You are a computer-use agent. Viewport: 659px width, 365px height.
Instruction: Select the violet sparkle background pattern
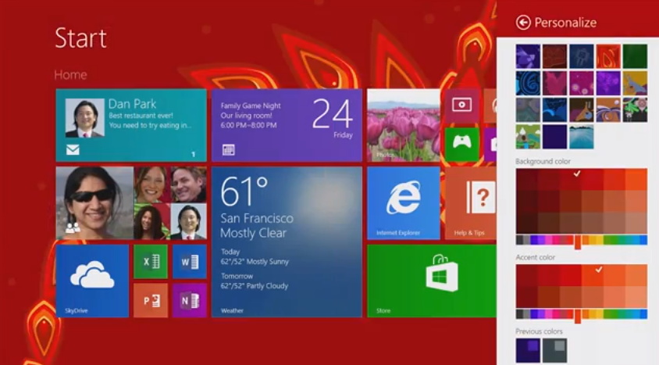click(x=608, y=84)
